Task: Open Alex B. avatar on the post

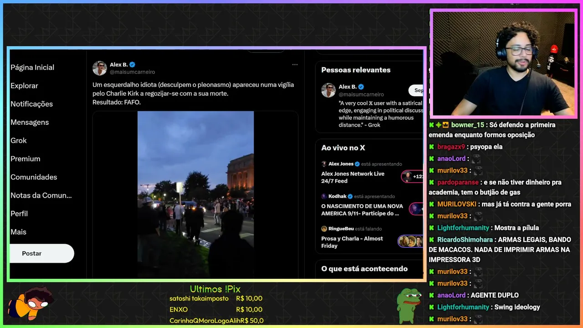Action: click(x=100, y=68)
